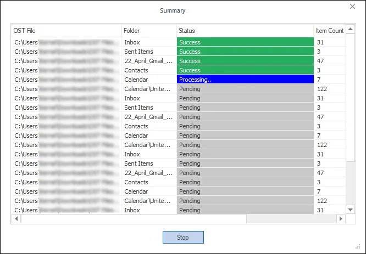Close the Summary dialog with the X

[352, 6]
